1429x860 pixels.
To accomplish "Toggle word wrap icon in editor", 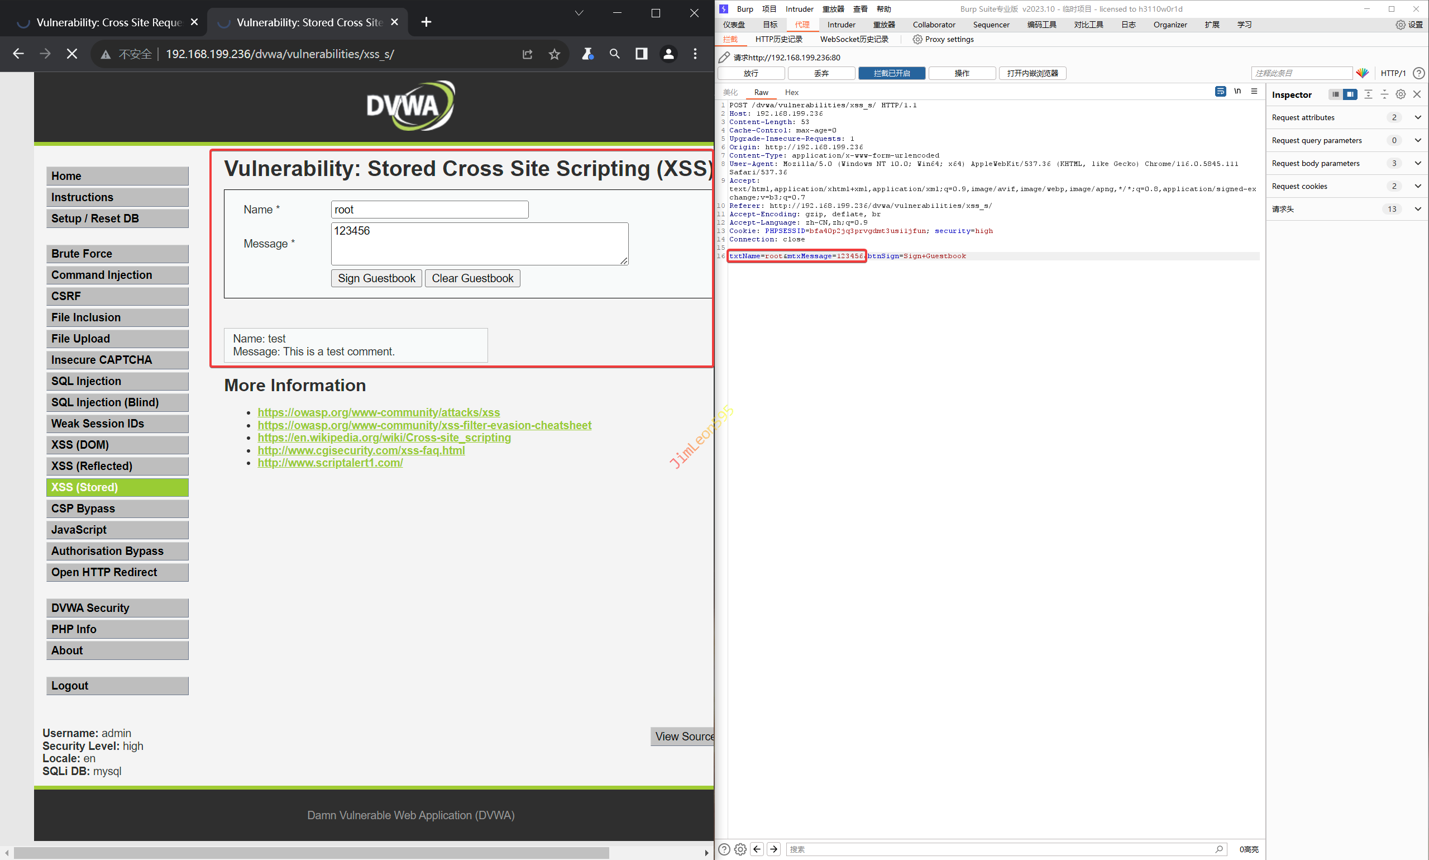I will tap(1220, 92).
